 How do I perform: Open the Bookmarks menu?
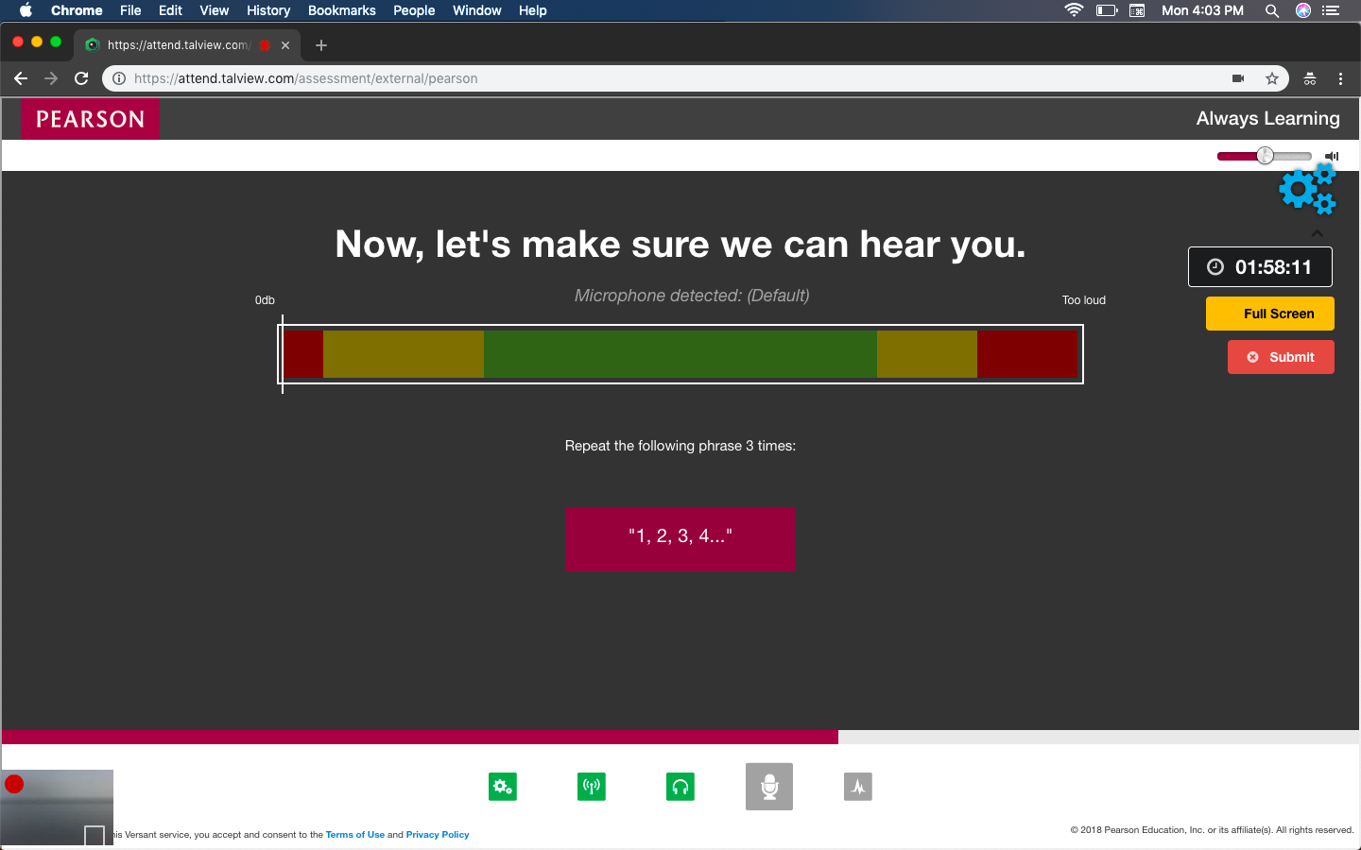pyautogui.click(x=342, y=10)
